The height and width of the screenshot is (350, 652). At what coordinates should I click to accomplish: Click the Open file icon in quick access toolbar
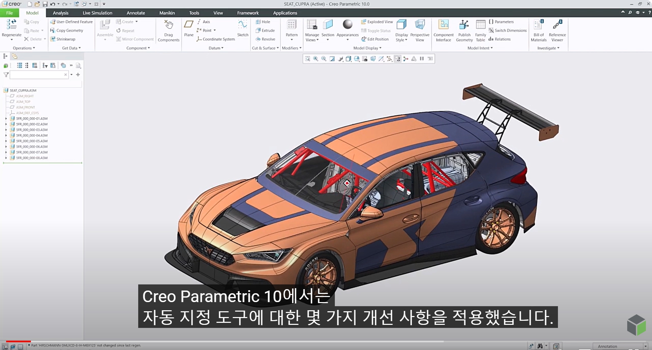[x=37, y=4]
